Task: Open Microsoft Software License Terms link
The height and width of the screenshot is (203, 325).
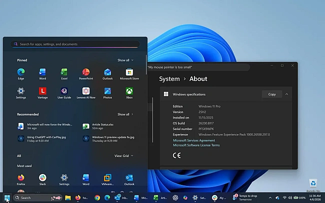Action: click(196, 145)
